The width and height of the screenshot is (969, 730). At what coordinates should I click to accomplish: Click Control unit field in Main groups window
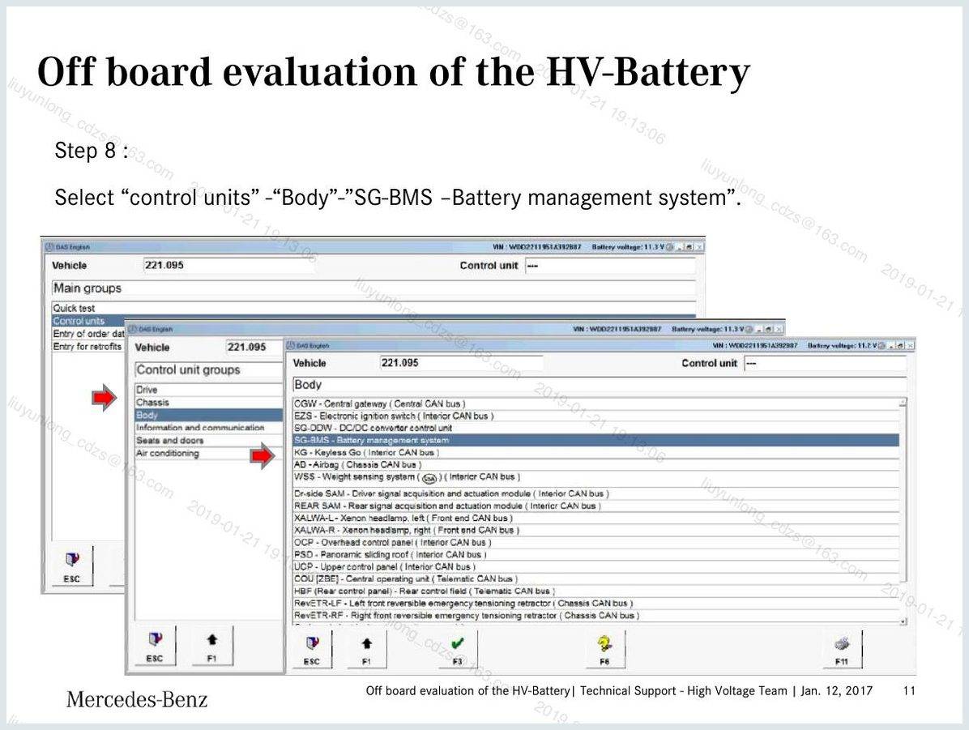point(611,266)
